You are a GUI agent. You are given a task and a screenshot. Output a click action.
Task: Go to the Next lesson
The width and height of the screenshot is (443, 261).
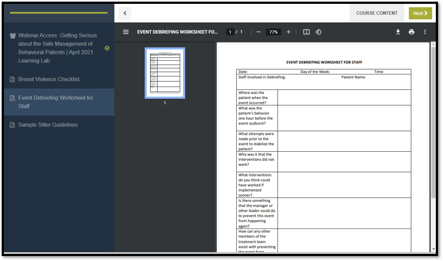point(420,13)
